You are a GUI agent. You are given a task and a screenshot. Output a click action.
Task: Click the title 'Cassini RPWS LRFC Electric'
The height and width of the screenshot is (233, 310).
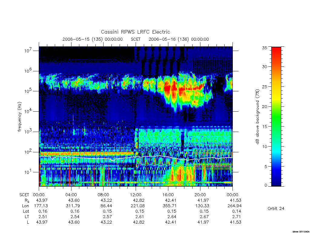click(135, 32)
